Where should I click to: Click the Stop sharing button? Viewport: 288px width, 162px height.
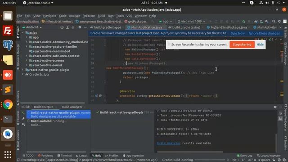pos(242,45)
